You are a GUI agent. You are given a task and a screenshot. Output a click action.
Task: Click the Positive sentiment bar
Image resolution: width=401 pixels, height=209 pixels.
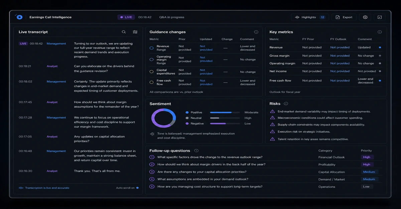coord(225,112)
